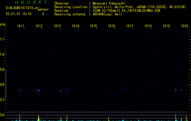Click the 0.9 frequency axis label
This screenshot has width=191, height=121.
coord(2,70)
